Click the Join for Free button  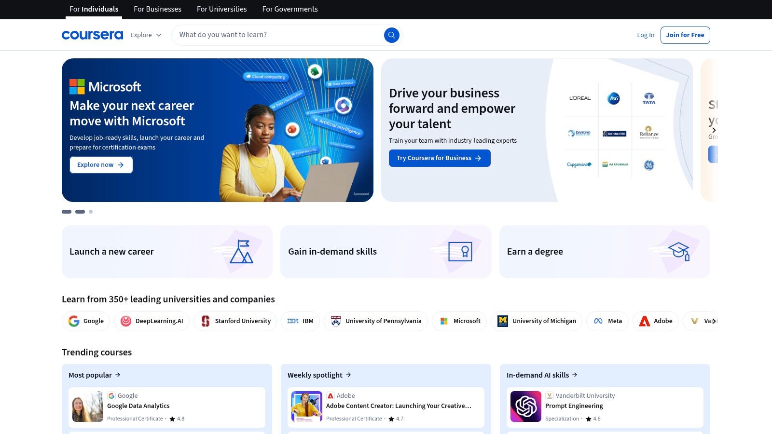point(685,35)
